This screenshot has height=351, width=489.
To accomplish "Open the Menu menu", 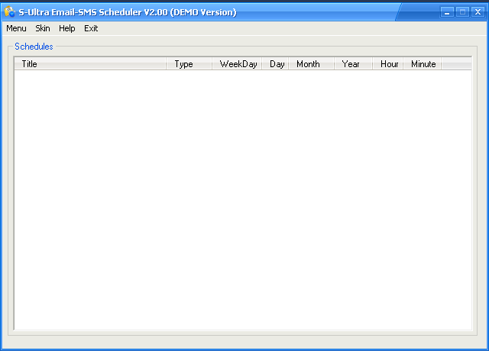I will [16, 28].
